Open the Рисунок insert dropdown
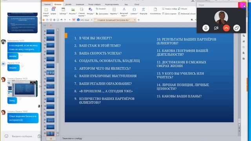The image size is (251, 141). point(73,14)
